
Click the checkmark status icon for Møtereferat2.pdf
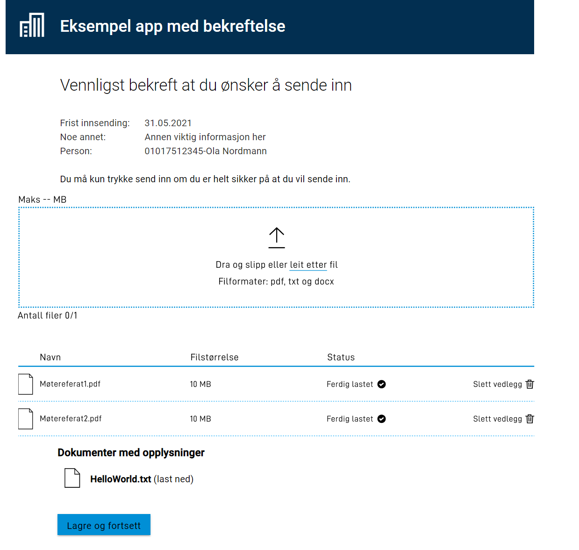click(x=382, y=419)
